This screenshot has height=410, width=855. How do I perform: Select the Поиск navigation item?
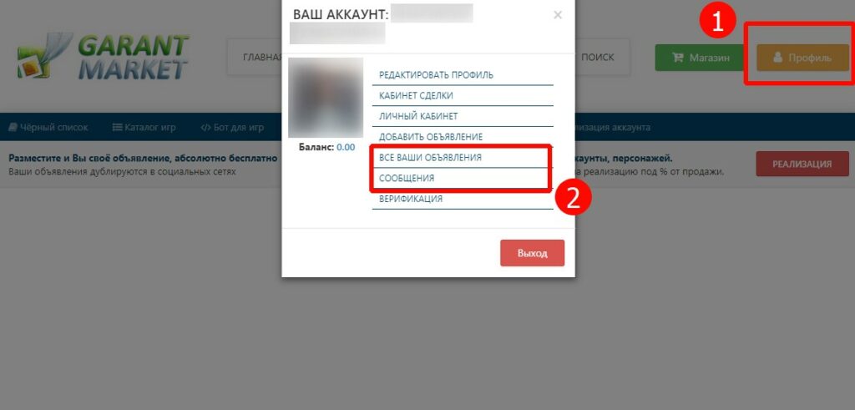(x=598, y=58)
